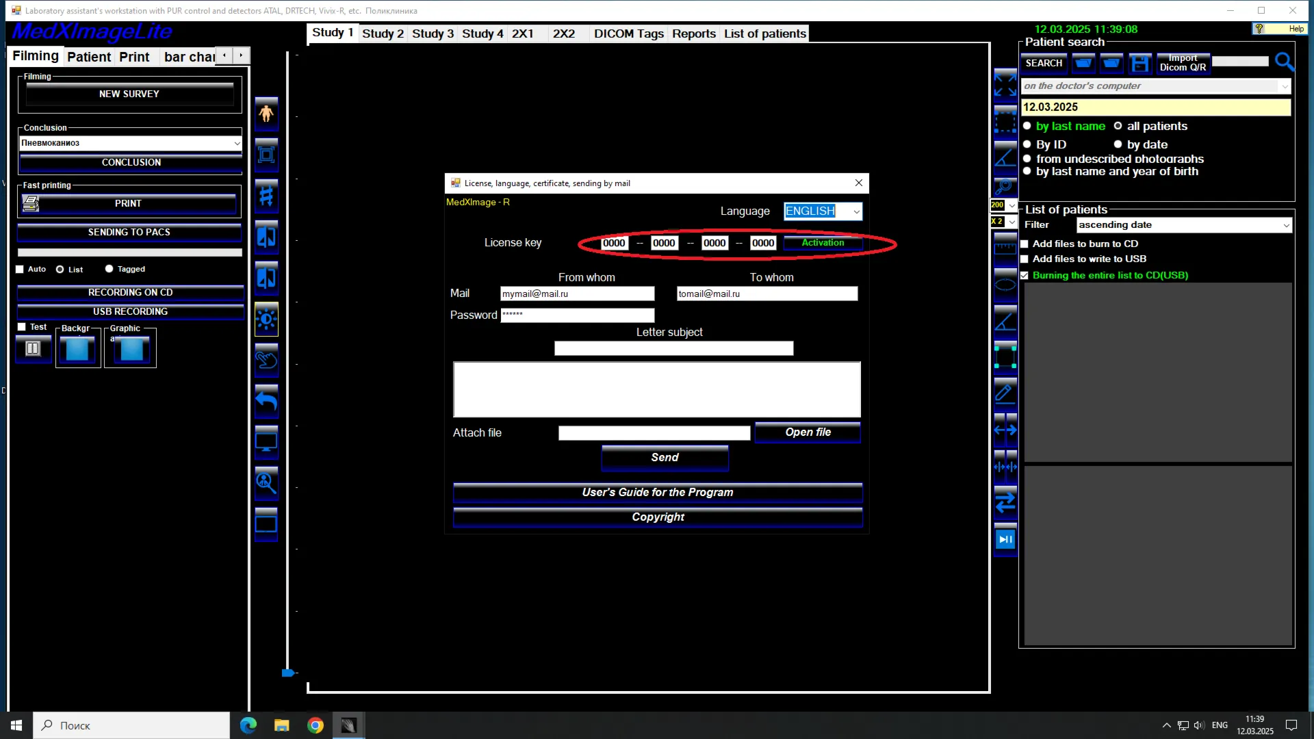1314x739 pixels.
Task: Enable Add files to burn to CD
Action: pos(1025,244)
